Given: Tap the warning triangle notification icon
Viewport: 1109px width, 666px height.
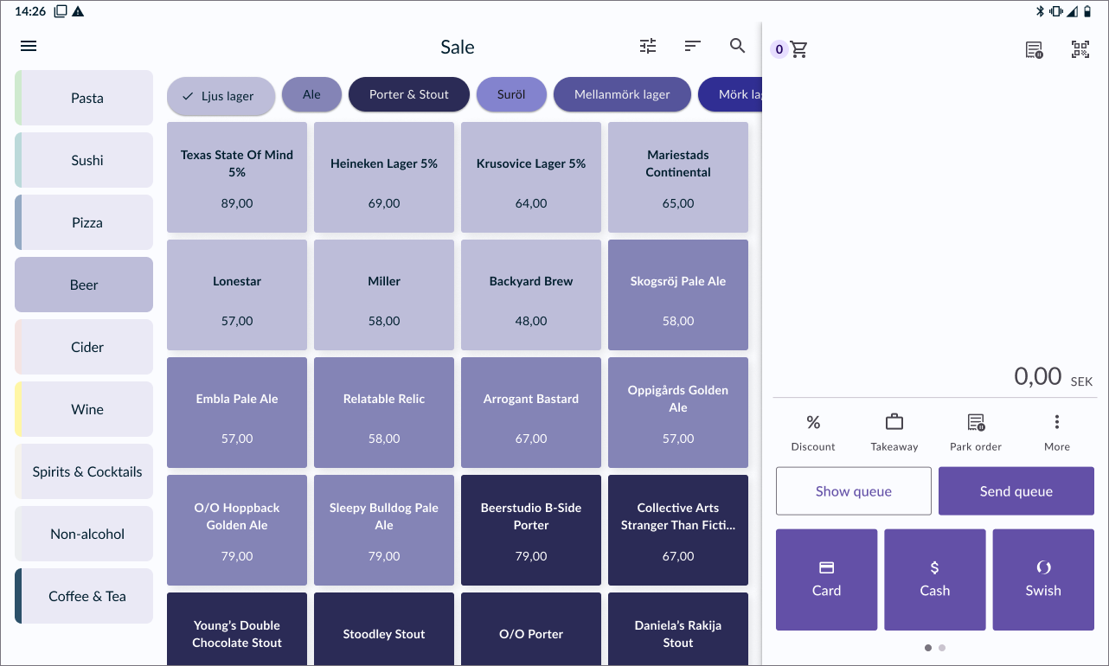Looking at the screenshot, I should click(x=78, y=11).
